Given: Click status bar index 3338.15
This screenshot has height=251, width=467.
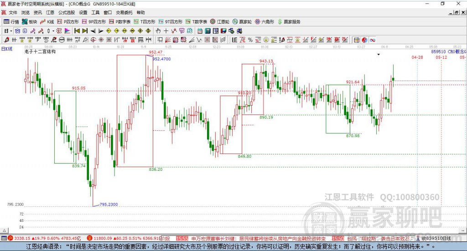Looking at the screenshot, I should pos(22,238).
